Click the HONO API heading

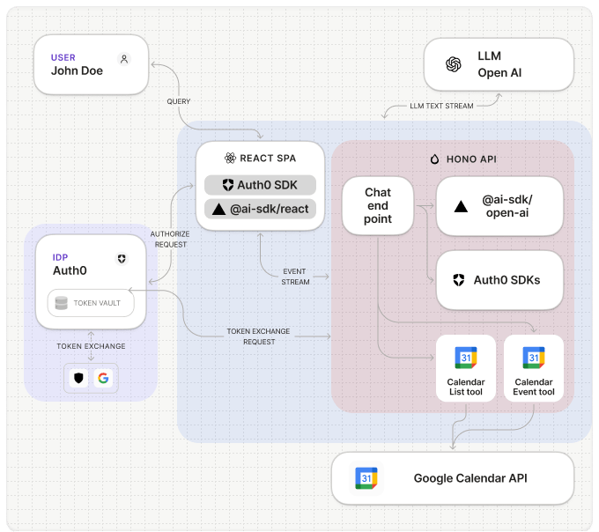(471, 159)
